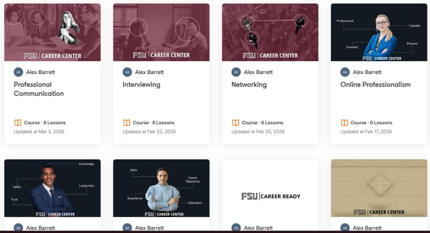Open the thumbnail with woman in light blue shirt
The height and width of the screenshot is (233, 430).
(161, 188)
